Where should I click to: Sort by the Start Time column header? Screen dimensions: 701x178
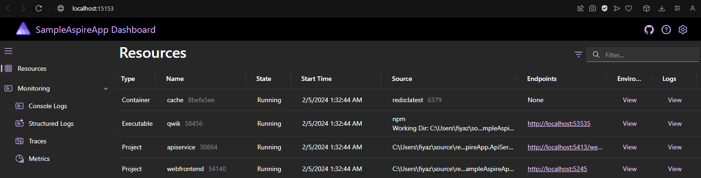pyautogui.click(x=316, y=79)
